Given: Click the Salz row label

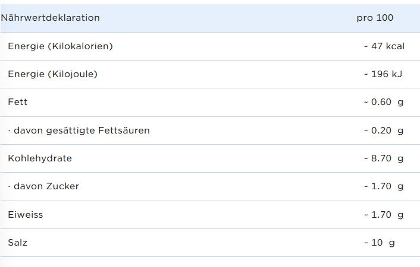Looking at the screenshot, I should 18,243.
